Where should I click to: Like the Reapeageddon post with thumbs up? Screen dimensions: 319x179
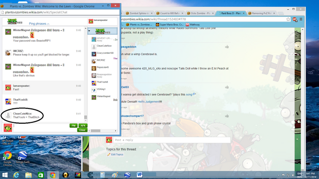point(227,47)
